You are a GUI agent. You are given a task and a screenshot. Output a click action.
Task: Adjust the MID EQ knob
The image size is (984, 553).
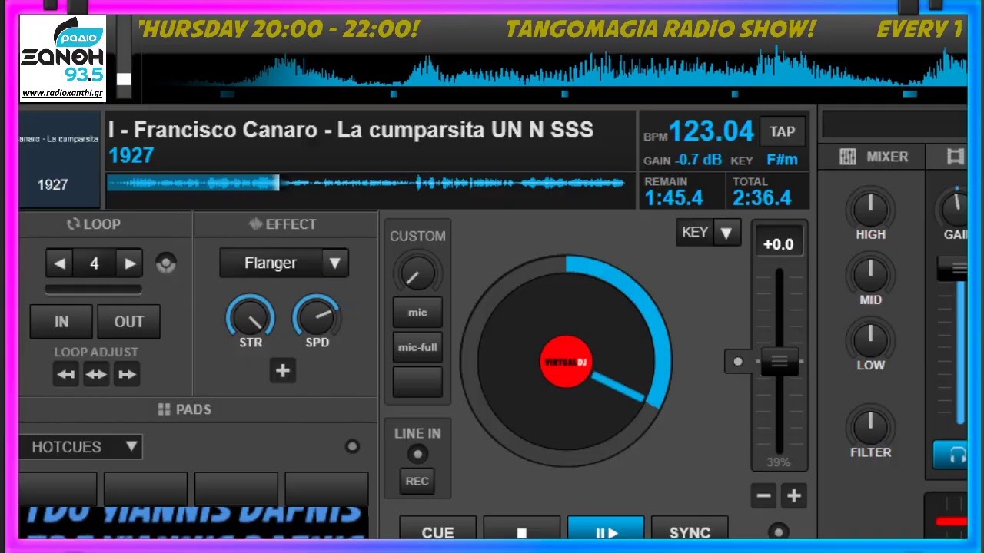(870, 273)
